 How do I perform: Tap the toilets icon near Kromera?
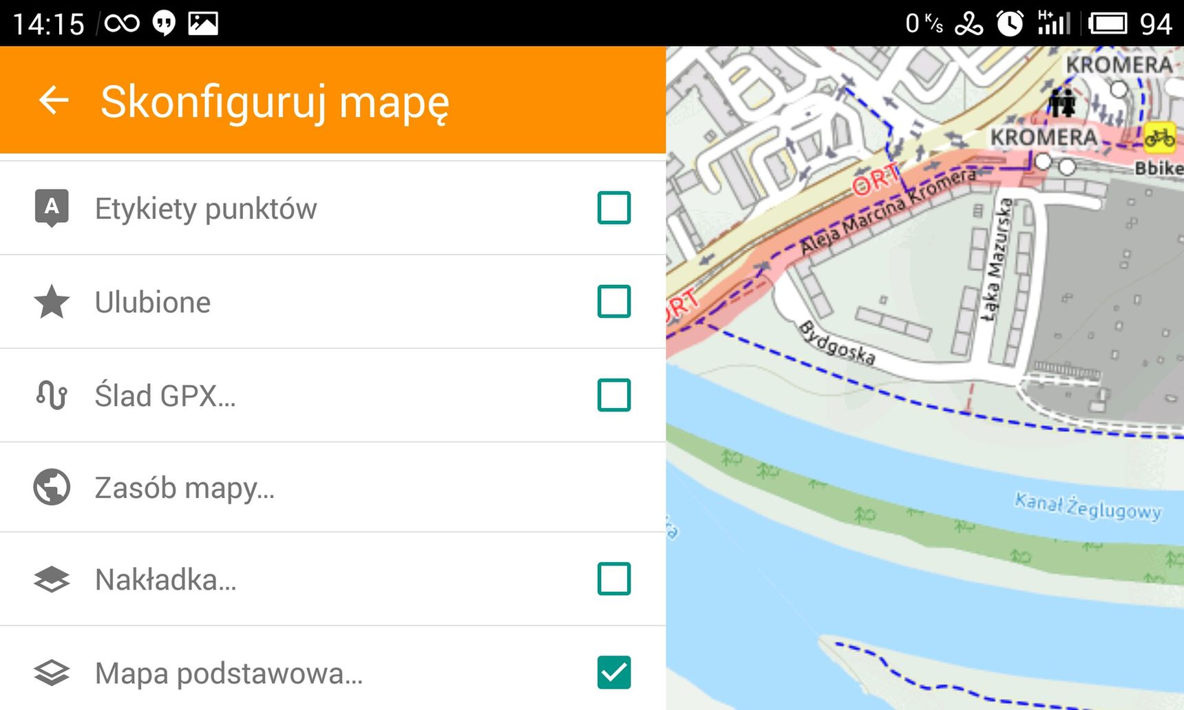[x=1062, y=103]
